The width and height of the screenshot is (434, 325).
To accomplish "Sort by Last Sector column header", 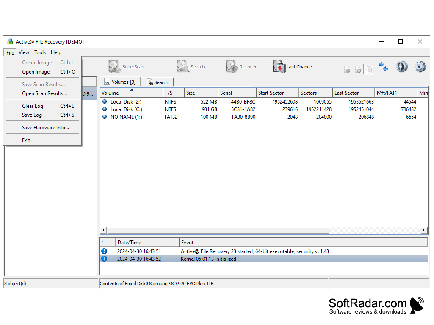I will [x=354, y=93].
